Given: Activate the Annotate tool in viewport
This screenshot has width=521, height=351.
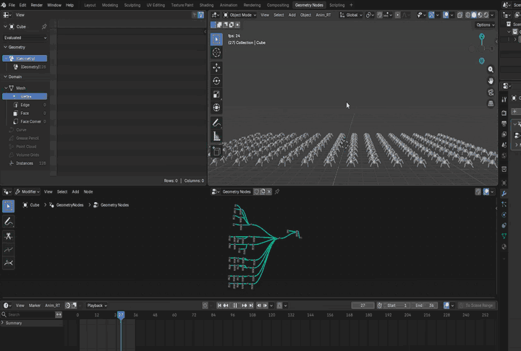Looking at the screenshot, I should tap(216, 123).
